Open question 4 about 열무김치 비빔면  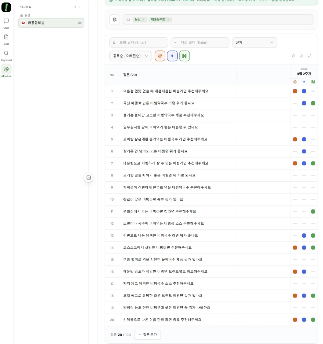pyautogui.click(x=160, y=127)
